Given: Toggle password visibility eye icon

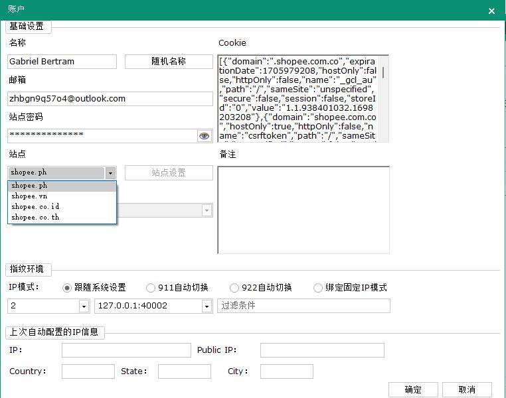Looking at the screenshot, I should coord(204,136).
